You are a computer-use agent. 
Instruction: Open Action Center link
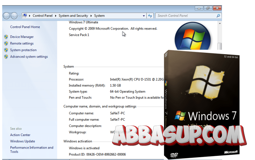(20, 135)
